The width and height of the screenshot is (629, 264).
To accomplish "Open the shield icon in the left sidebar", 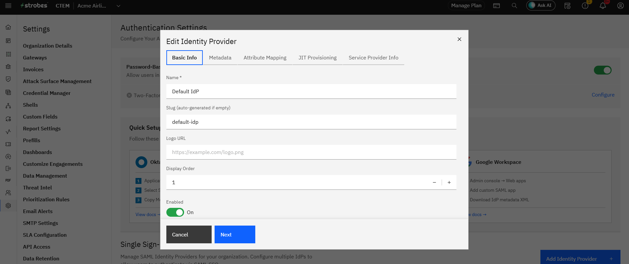I will pos(8,79).
